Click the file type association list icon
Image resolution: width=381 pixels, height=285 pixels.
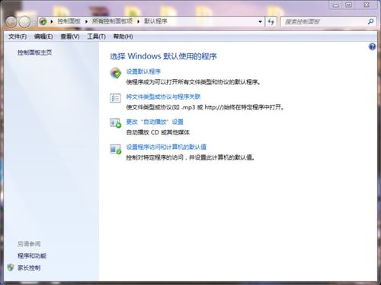point(115,98)
